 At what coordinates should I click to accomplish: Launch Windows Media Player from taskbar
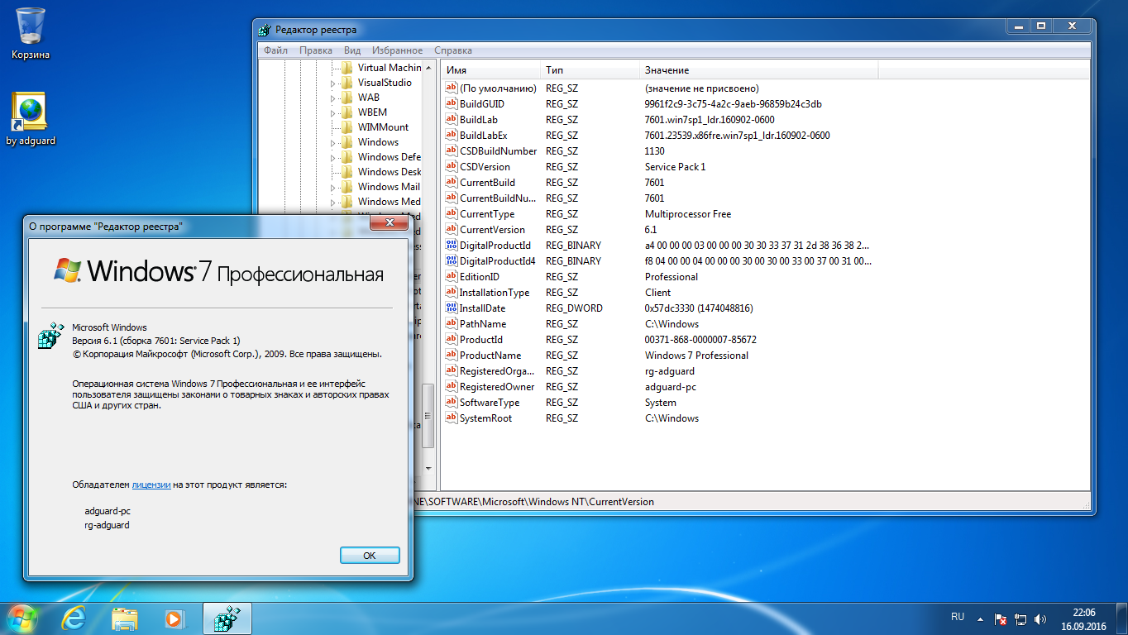tap(174, 618)
